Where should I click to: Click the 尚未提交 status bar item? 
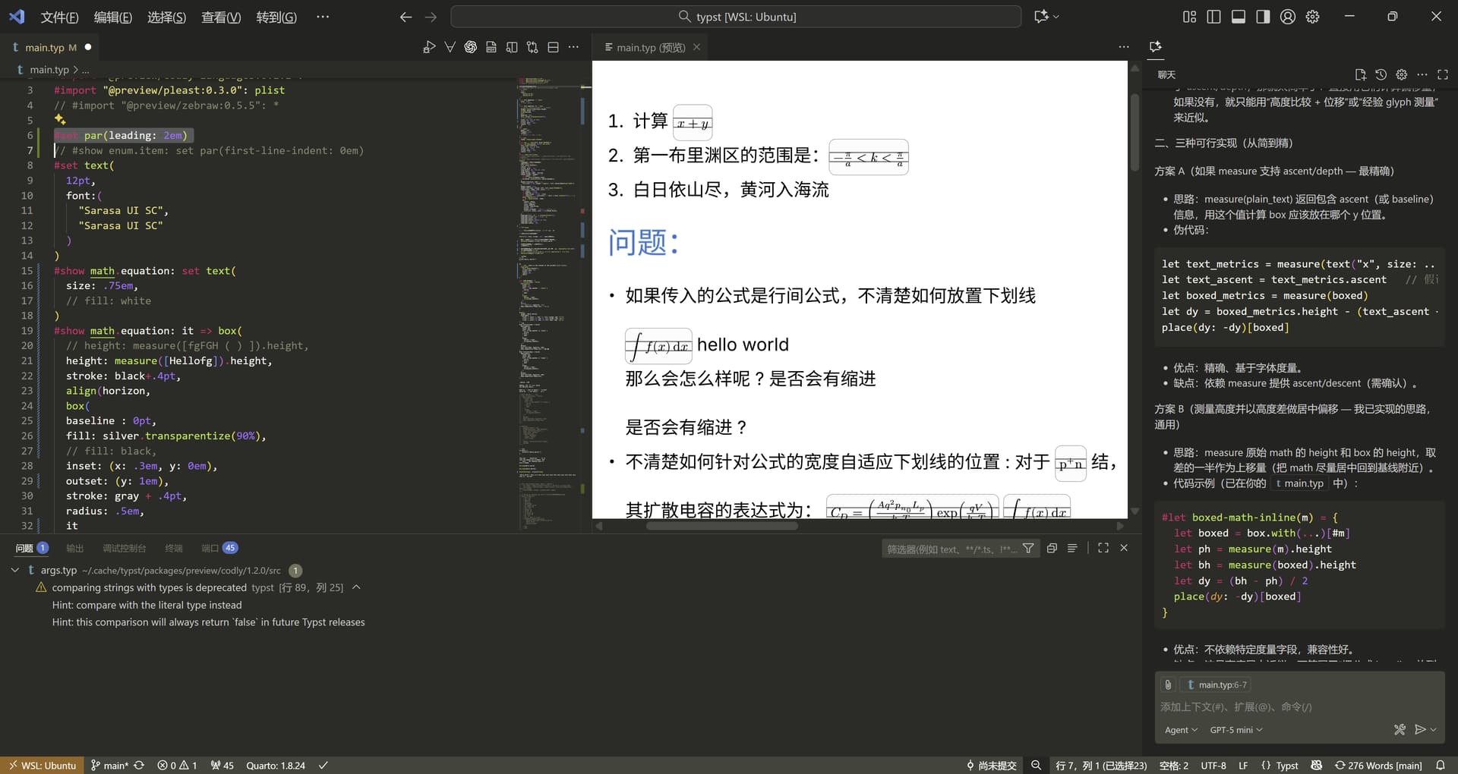pos(991,765)
